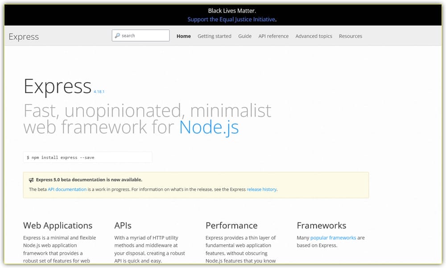Click the magnifying glass search icon
Viewport: 446px width, 268px height.
tap(117, 35)
